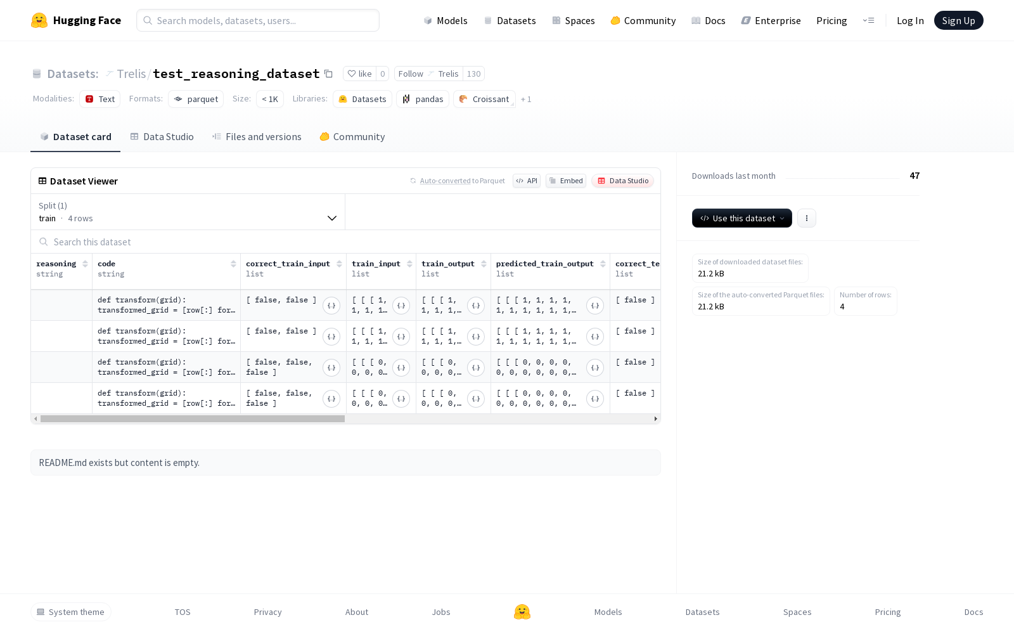The height and width of the screenshot is (634, 1014).
Task: Open the footer Privacy link
Action: tap(268, 612)
